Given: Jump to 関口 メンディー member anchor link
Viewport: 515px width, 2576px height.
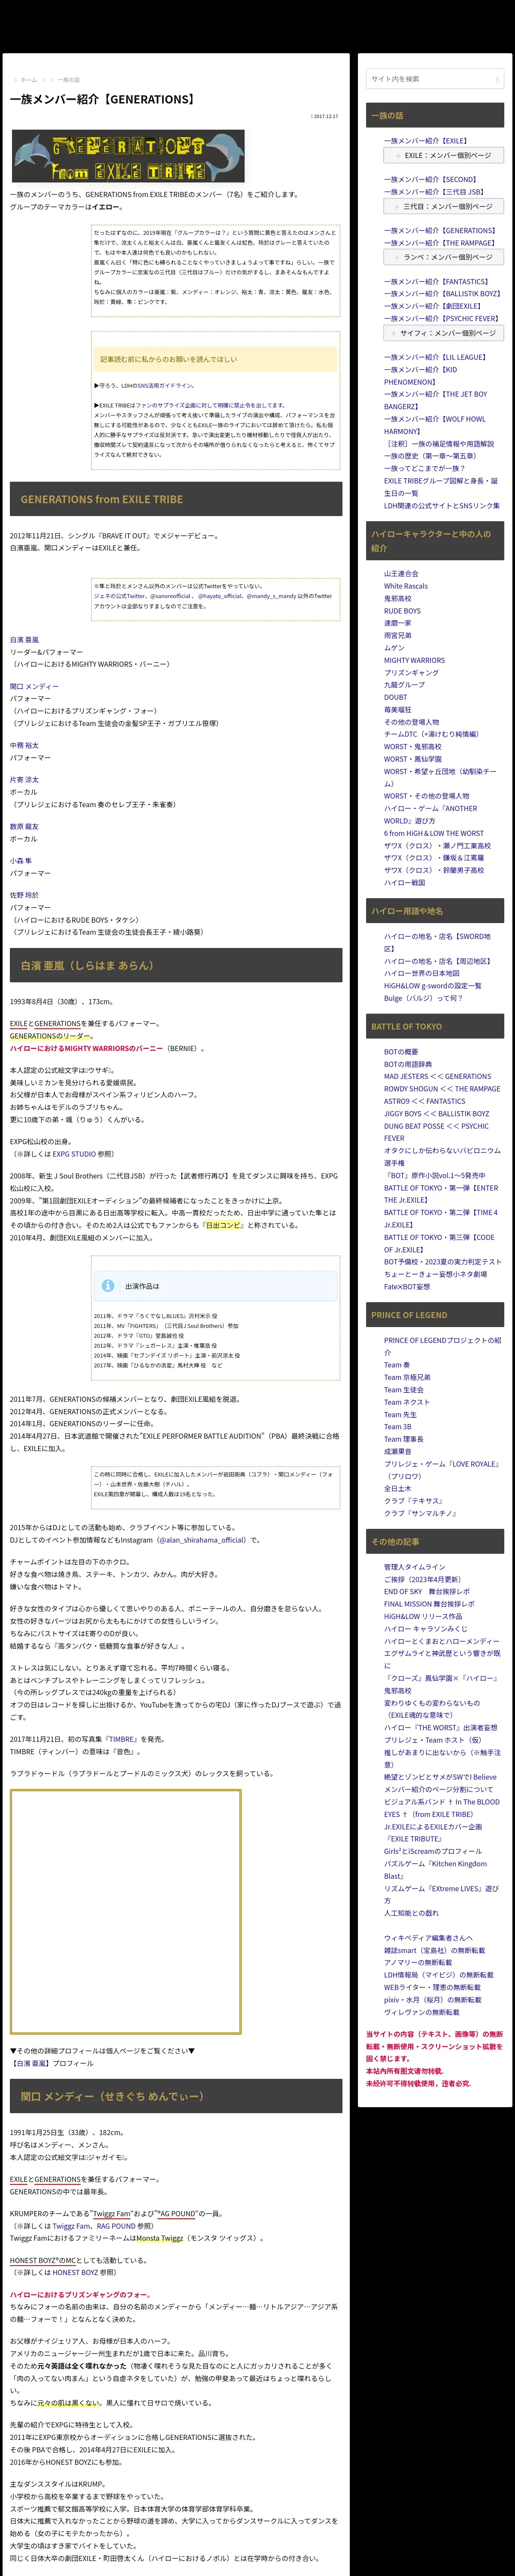Looking at the screenshot, I should pos(34,687).
